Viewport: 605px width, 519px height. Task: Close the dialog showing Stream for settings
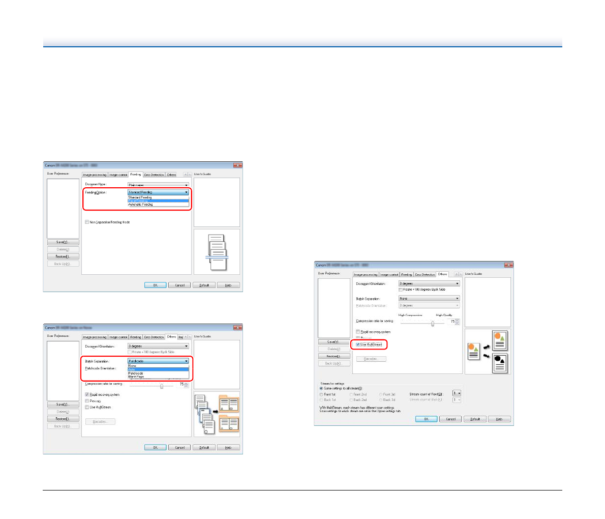508,265
